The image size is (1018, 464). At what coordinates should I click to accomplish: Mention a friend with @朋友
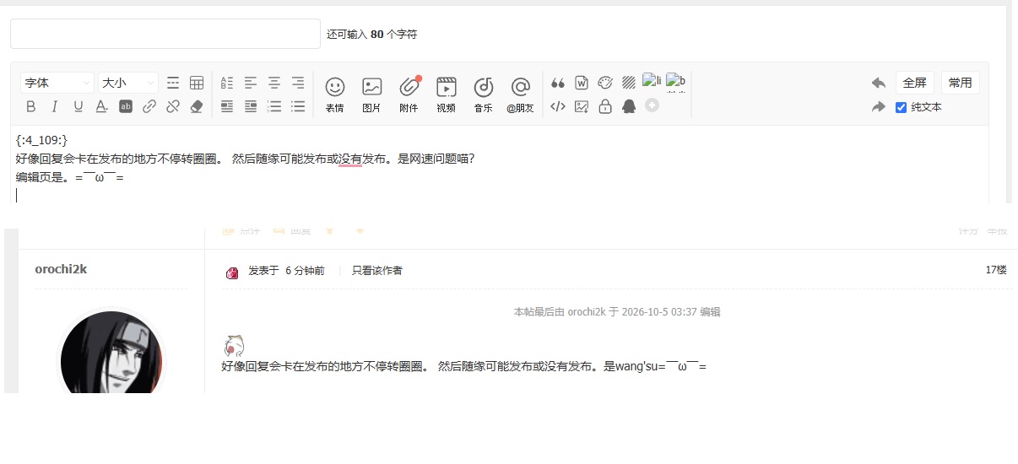[x=521, y=94]
